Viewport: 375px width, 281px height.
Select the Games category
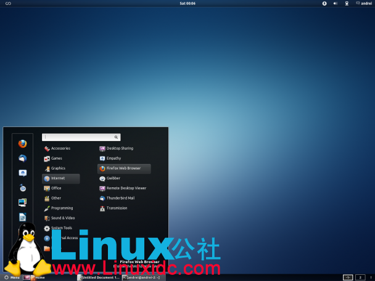(x=60, y=158)
